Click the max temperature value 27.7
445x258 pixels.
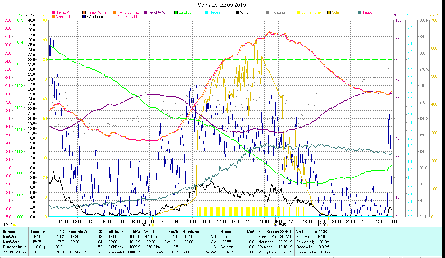click(60, 242)
